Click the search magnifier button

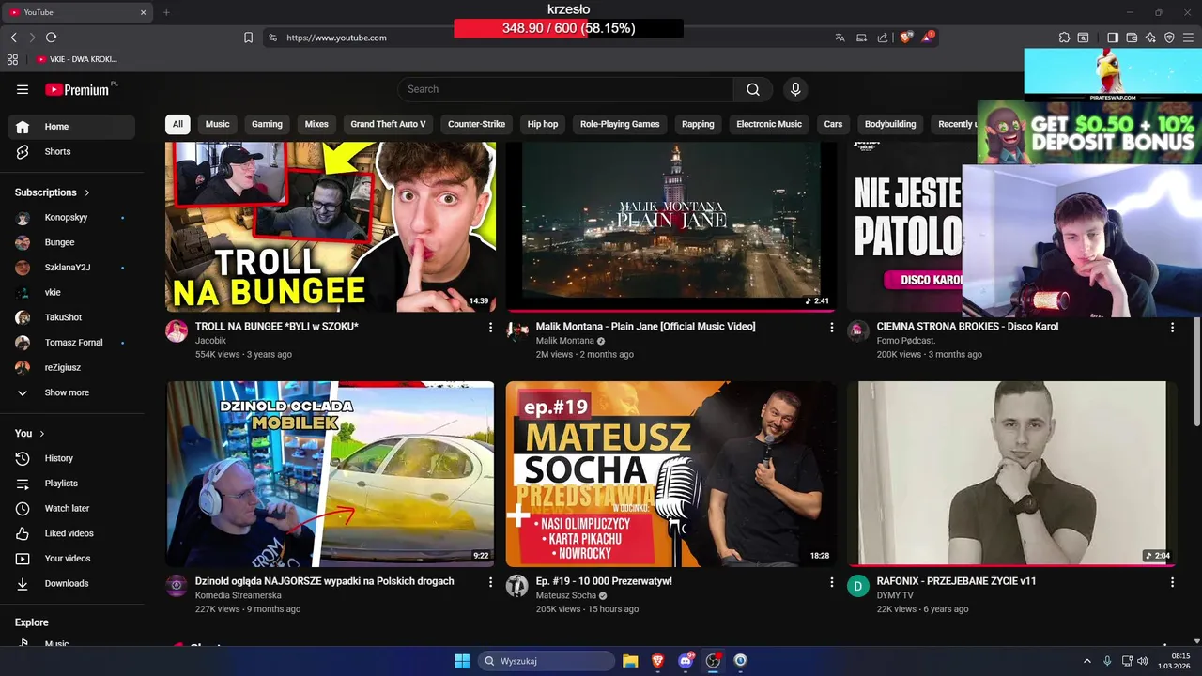(x=753, y=89)
